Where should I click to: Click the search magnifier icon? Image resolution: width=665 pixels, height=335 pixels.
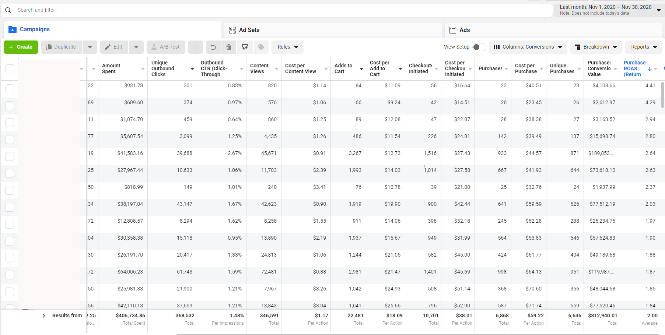(x=8, y=10)
